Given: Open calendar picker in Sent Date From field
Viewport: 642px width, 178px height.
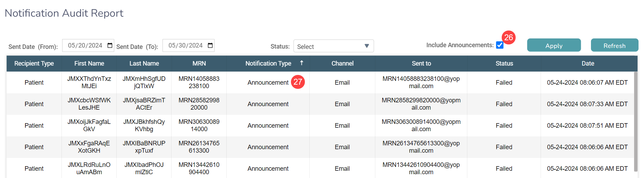Looking at the screenshot, I should coord(110,45).
